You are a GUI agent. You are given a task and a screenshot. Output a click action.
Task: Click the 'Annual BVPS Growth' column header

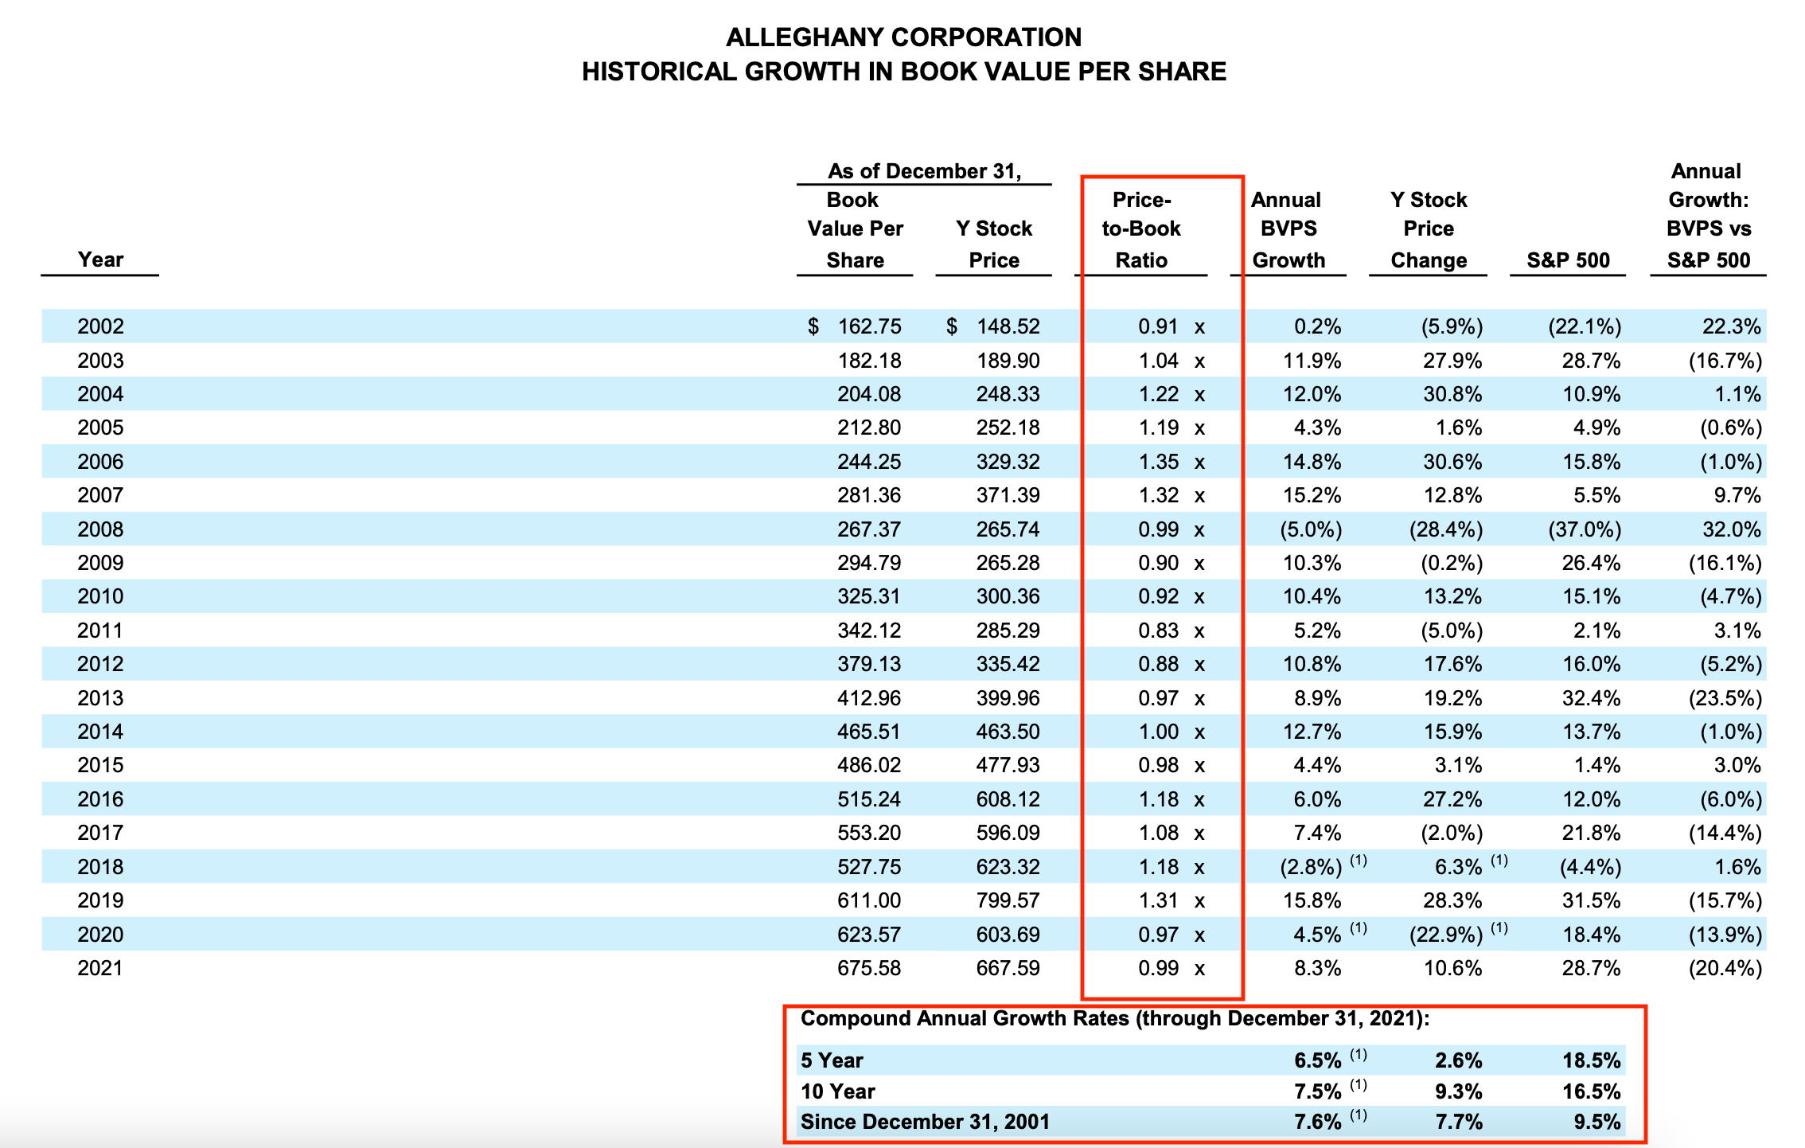(1288, 230)
